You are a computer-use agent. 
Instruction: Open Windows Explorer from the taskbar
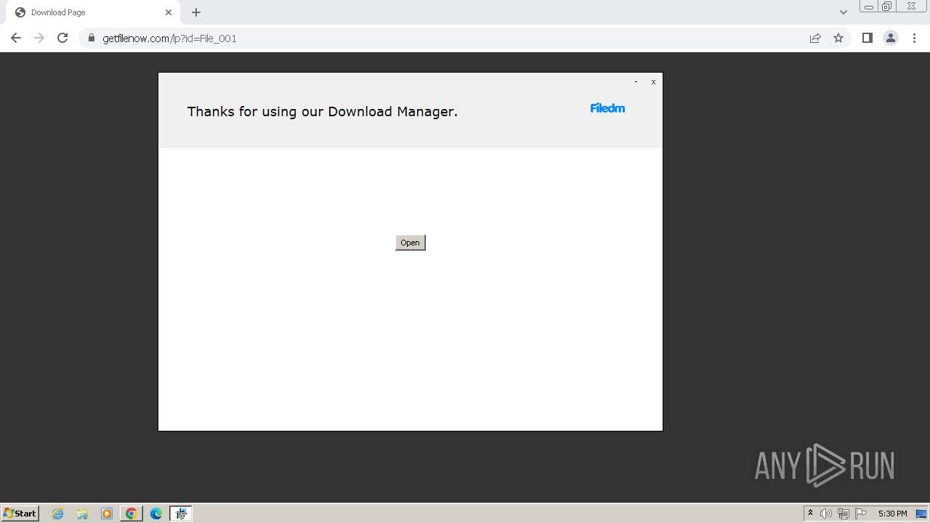click(x=82, y=514)
